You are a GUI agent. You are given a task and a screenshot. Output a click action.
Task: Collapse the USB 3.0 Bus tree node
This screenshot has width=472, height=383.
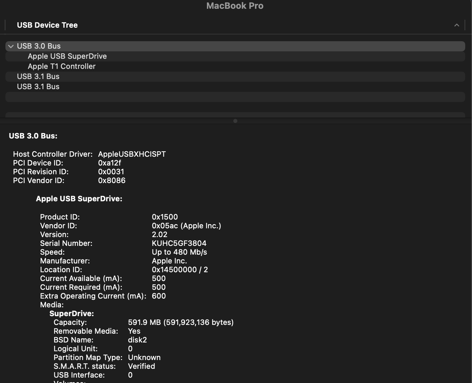pos(11,46)
